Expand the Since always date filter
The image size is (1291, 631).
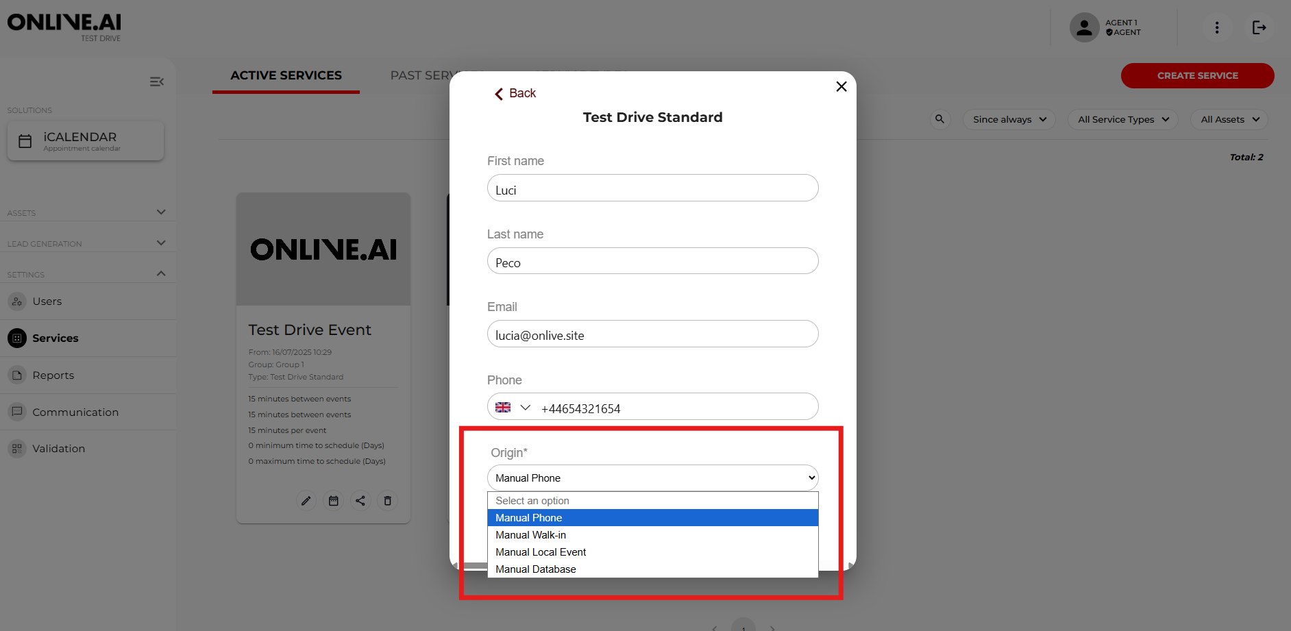(1009, 119)
